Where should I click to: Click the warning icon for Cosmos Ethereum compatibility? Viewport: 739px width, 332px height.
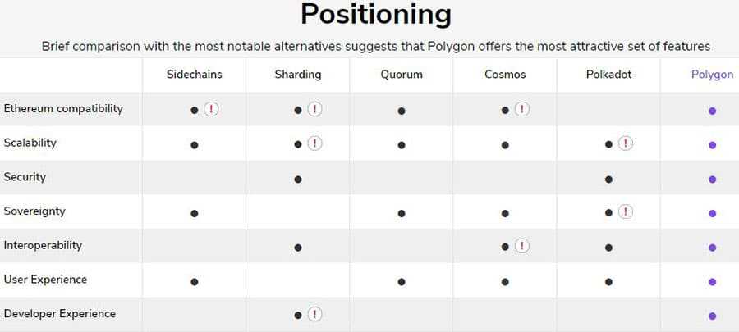coord(521,110)
